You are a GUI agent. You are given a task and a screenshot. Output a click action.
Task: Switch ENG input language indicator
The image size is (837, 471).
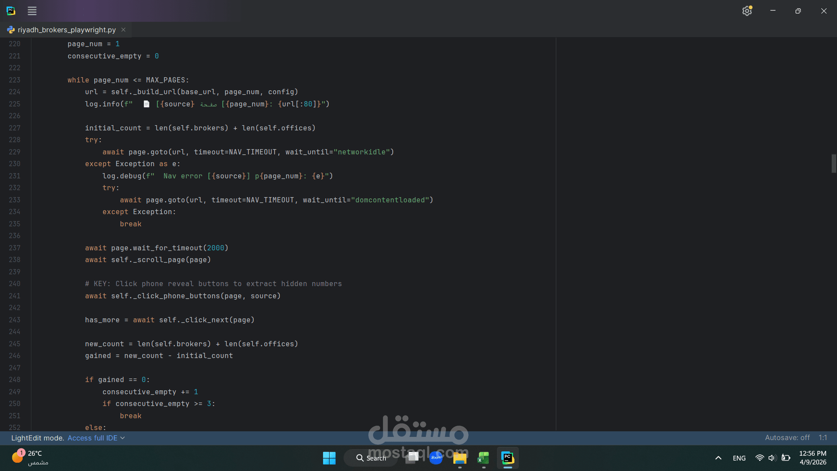tap(739, 458)
